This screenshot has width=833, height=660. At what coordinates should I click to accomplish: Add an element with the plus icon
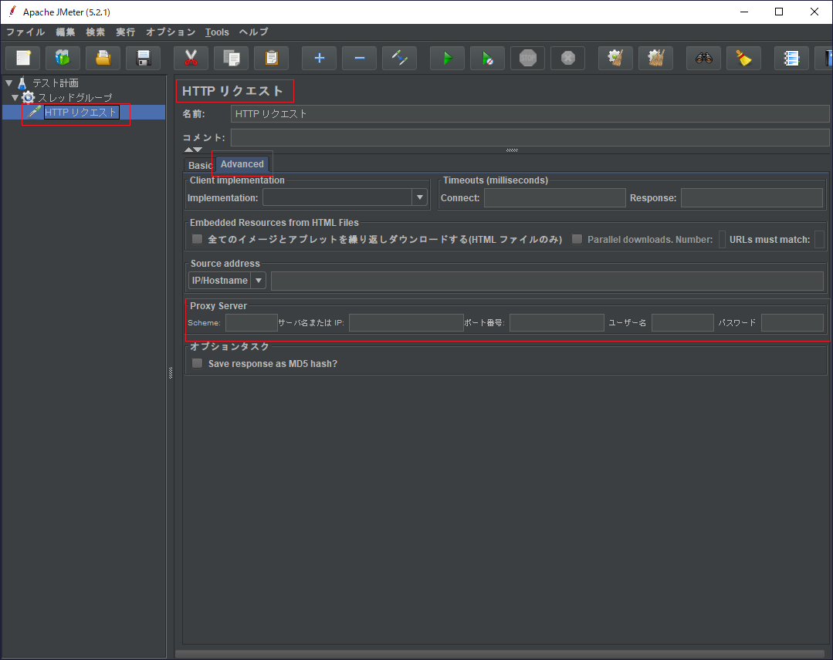[319, 57]
